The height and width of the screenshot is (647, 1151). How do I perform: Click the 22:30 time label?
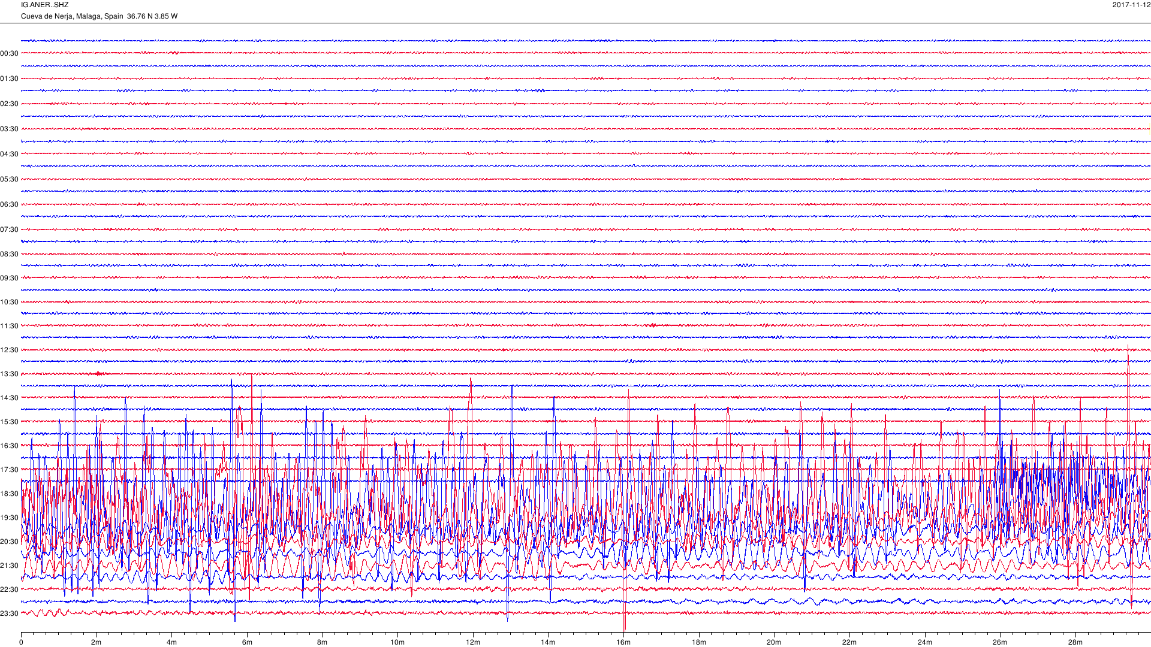10,589
